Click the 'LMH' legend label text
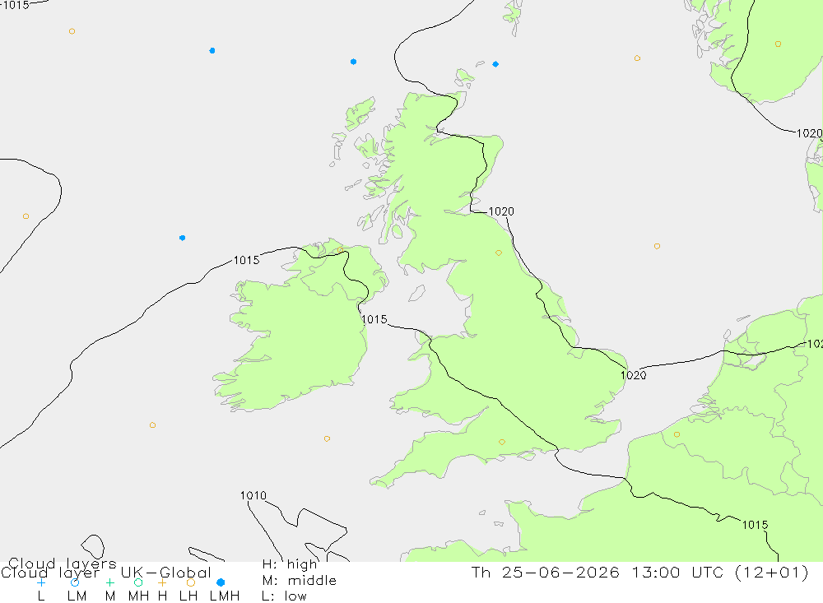The image size is (823, 603). click(x=225, y=596)
